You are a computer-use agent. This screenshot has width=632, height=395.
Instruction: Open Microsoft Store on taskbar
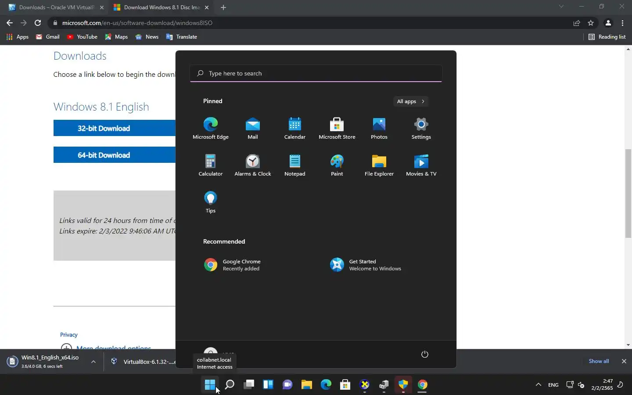pos(345,385)
